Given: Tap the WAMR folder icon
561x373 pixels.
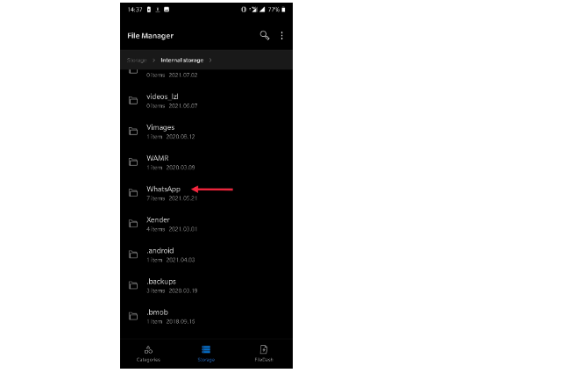Looking at the screenshot, I should [x=133, y=162].
